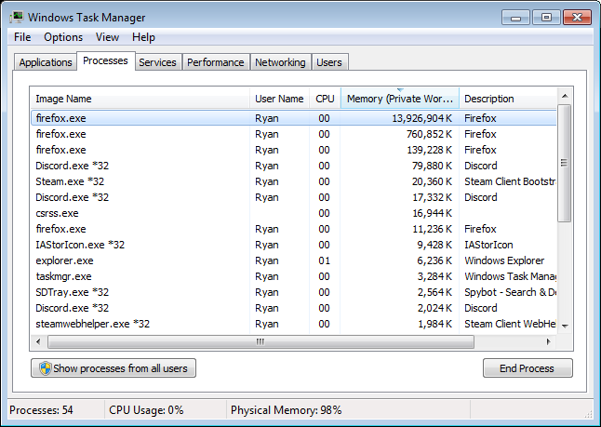Switch to the Networking tab

click(280, 62)
